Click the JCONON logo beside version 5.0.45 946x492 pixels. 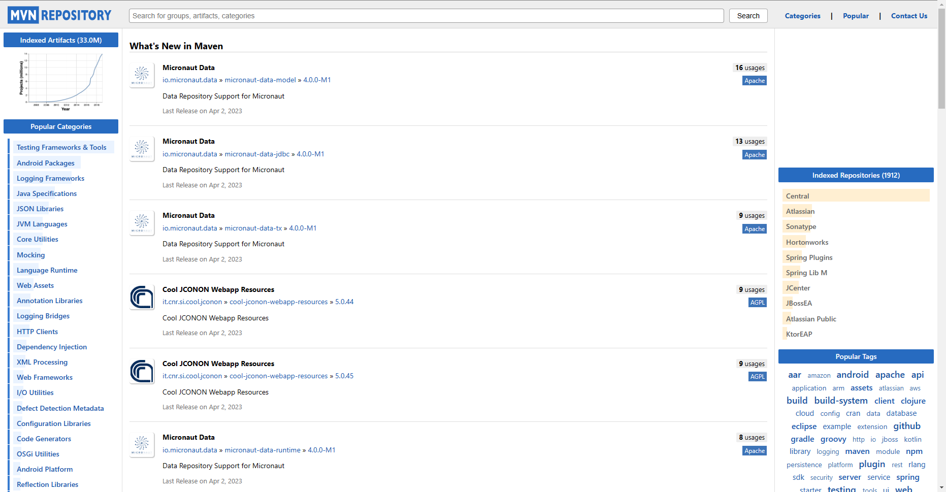pos(142,371)
